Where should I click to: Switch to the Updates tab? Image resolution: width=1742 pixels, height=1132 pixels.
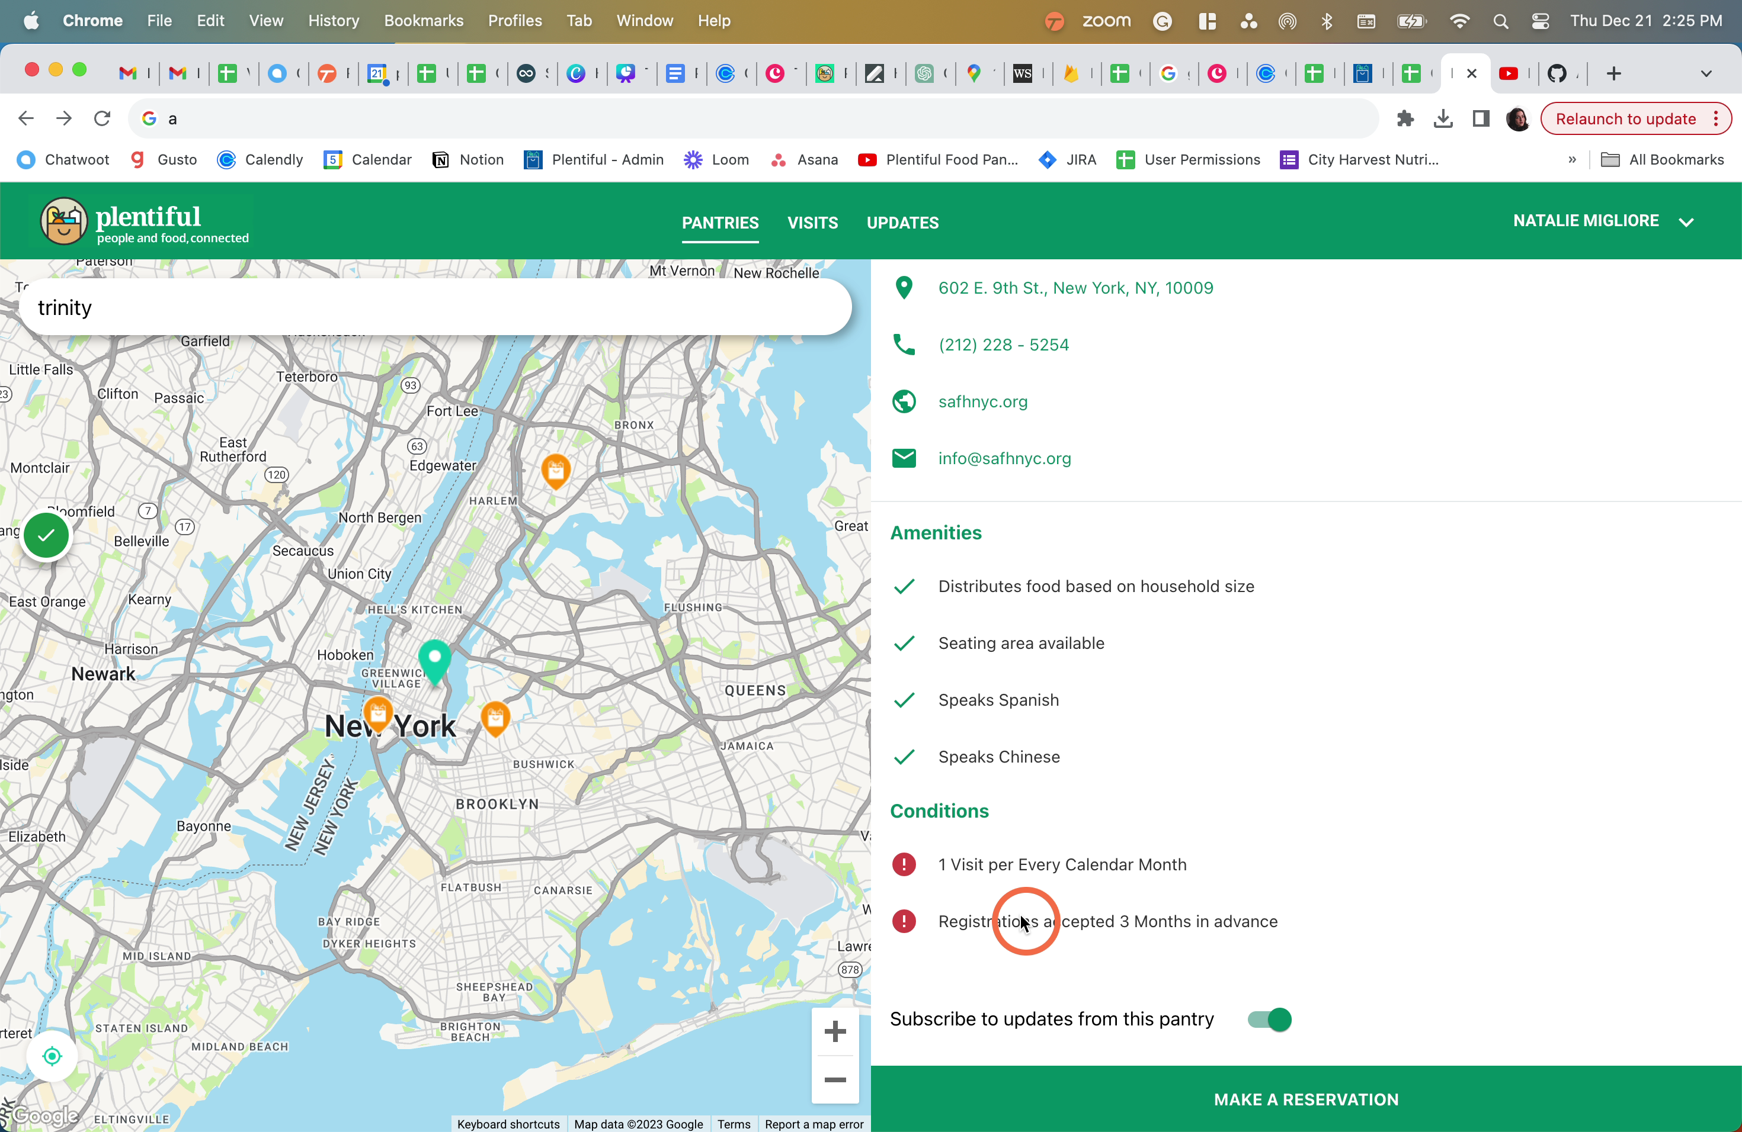902,222
